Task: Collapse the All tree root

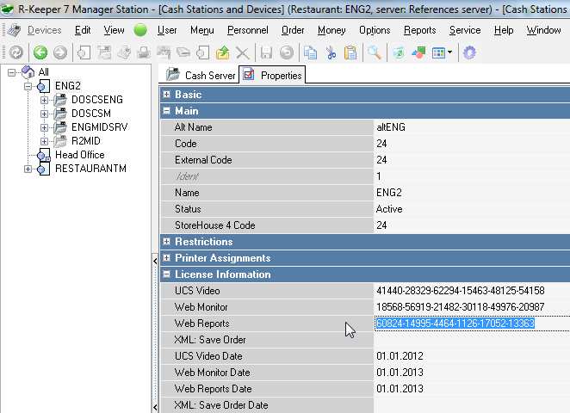Action: 11,72
